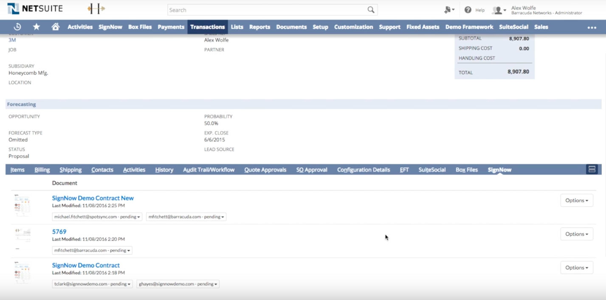This screenshot has height=300, width=606.
Task: Switch to the Box Files subtab
Action: pyautogui.click(x=466, y=170)
